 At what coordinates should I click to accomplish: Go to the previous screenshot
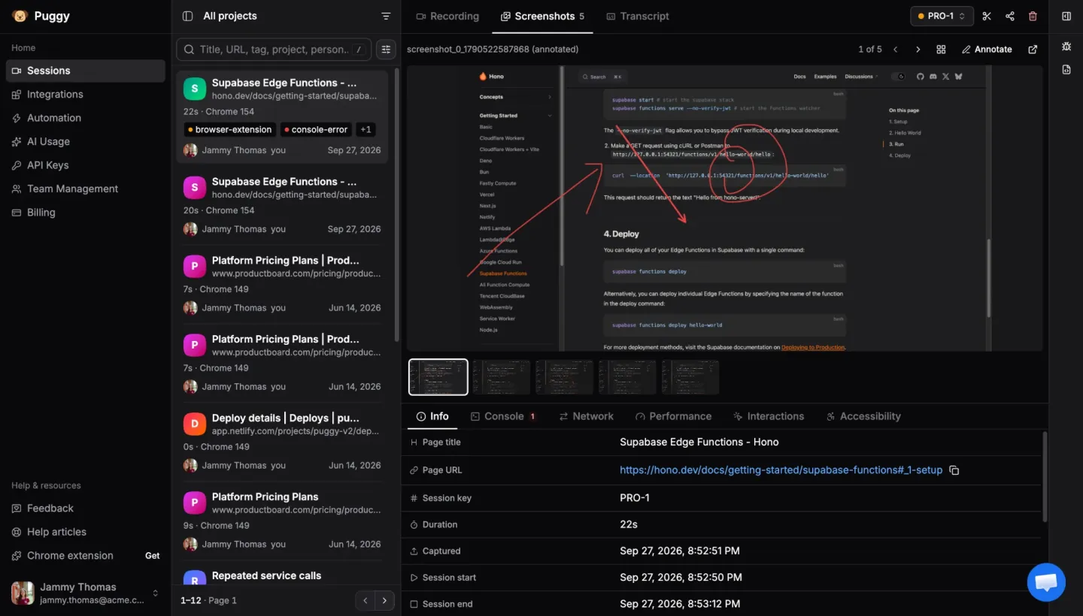pos(895,50)
